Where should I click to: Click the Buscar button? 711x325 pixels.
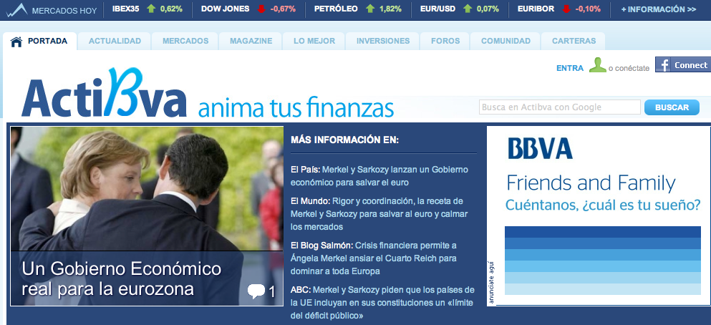point(672,107)
